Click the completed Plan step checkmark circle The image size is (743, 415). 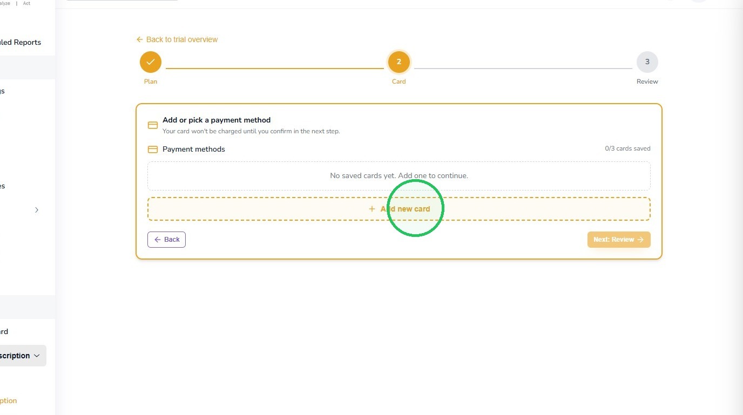click(x=151, y=62)
